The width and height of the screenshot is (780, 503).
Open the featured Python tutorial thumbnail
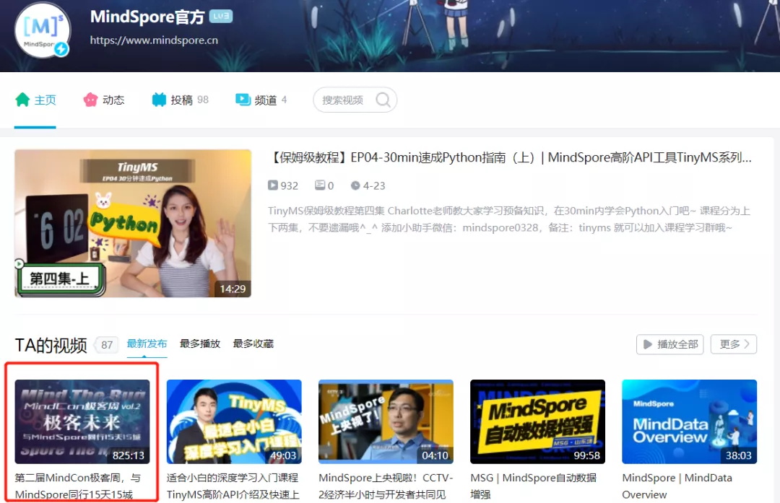(x=133, y=223)
